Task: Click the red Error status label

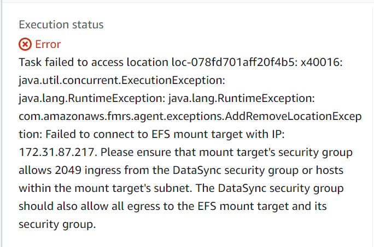Action: [x=48, y=44]
